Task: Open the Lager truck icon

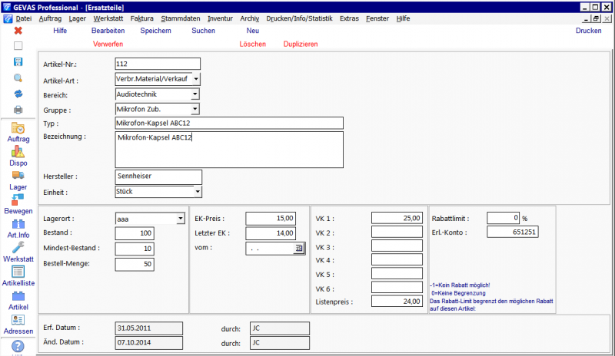Action: pyautogui.click(x=18, y=176)
